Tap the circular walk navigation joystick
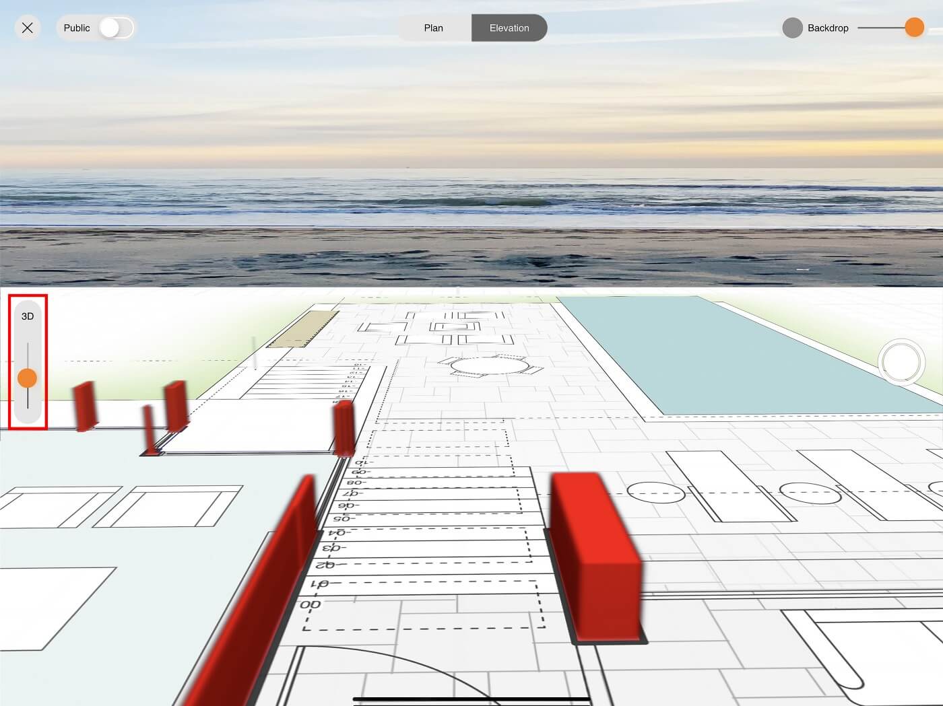943x706 pixels. pyautogui.click(x=903, y=362)
